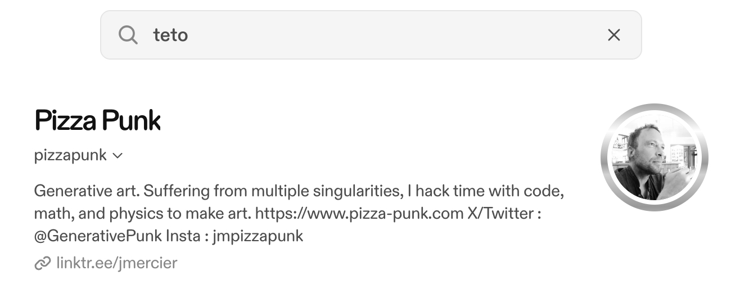Clear the search field with the X
The width and height of the screenshot is (749, 289).
(613, 35)
